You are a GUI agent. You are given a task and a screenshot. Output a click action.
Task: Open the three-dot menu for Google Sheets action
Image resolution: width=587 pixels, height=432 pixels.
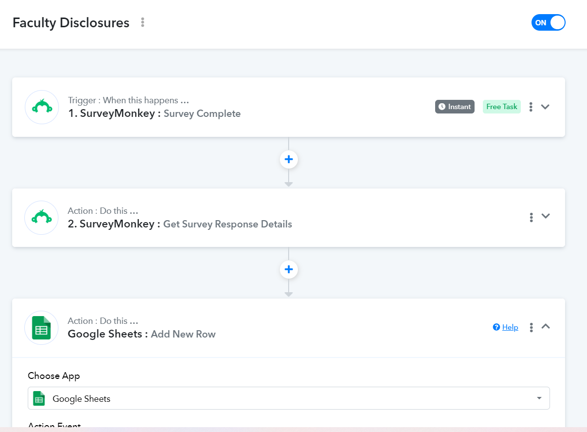pyautogui.click(x=531, y=327)
